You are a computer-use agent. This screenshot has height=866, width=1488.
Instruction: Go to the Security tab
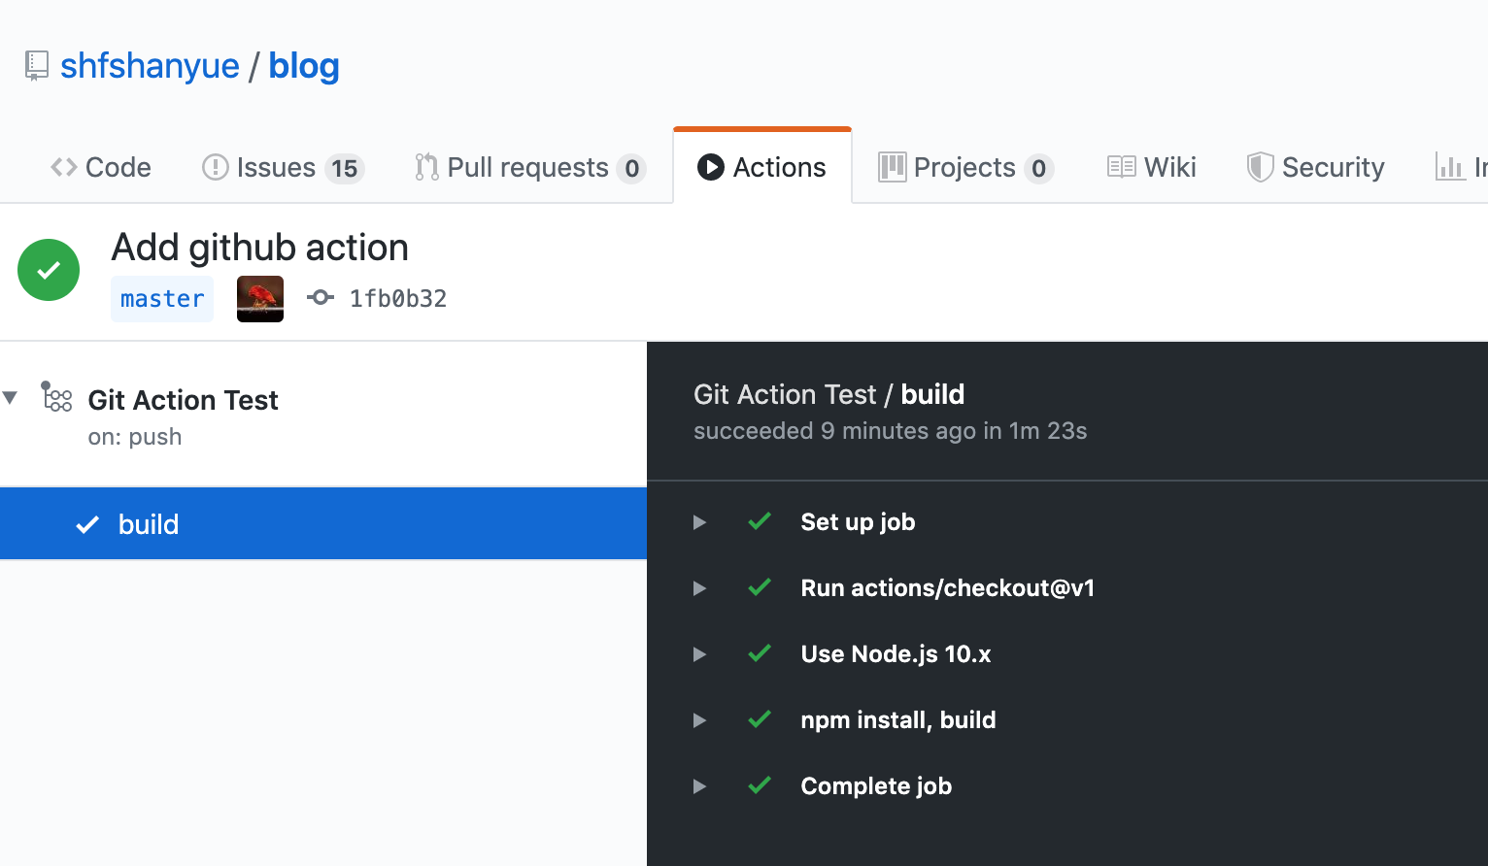pyautogui.click(x=1316, y=167)
